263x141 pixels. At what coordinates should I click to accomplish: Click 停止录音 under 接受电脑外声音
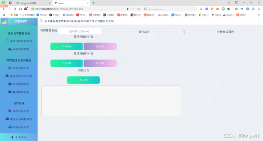coord(100,63)
